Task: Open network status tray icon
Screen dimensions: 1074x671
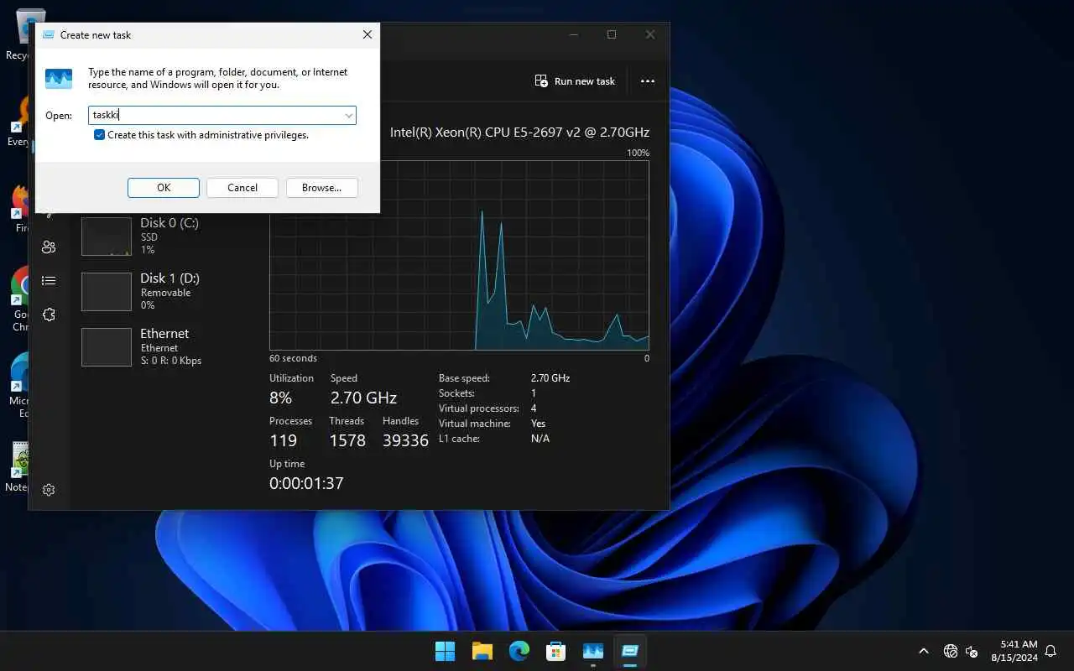Action: coord(951,651)
